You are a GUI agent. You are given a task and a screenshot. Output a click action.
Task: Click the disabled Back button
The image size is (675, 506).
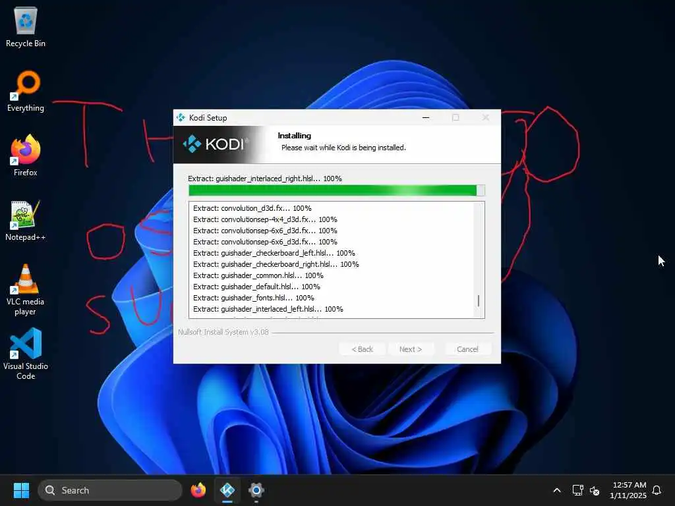click(x=362, y=349)
